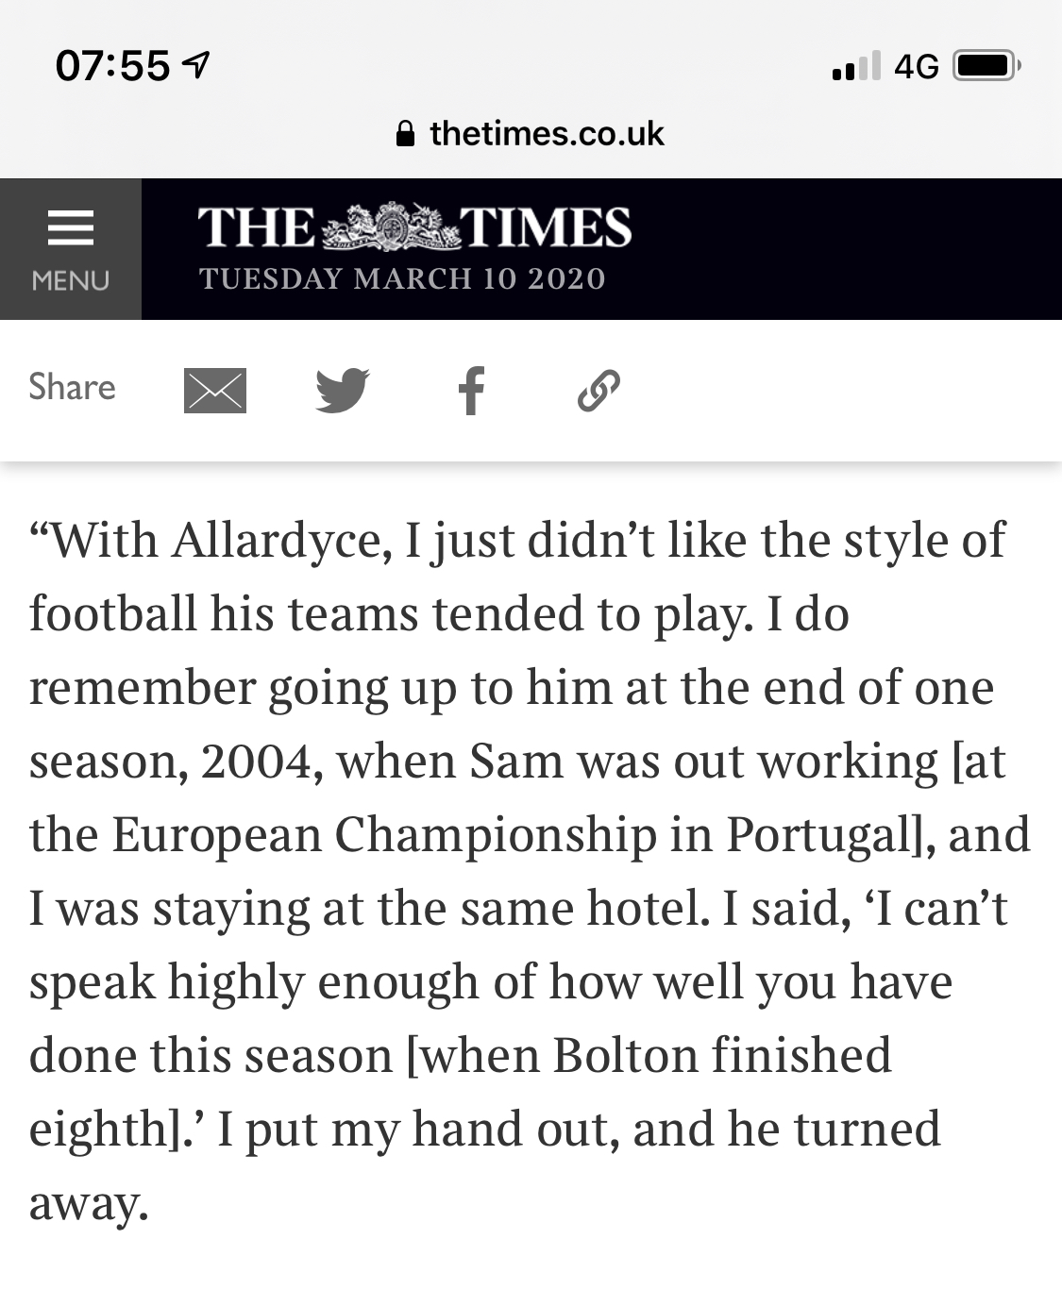Screen dimensions: 1062x1306
Task: Copy the article link with the chain icon
Action: pyautogui.click(x=598, y=391)
